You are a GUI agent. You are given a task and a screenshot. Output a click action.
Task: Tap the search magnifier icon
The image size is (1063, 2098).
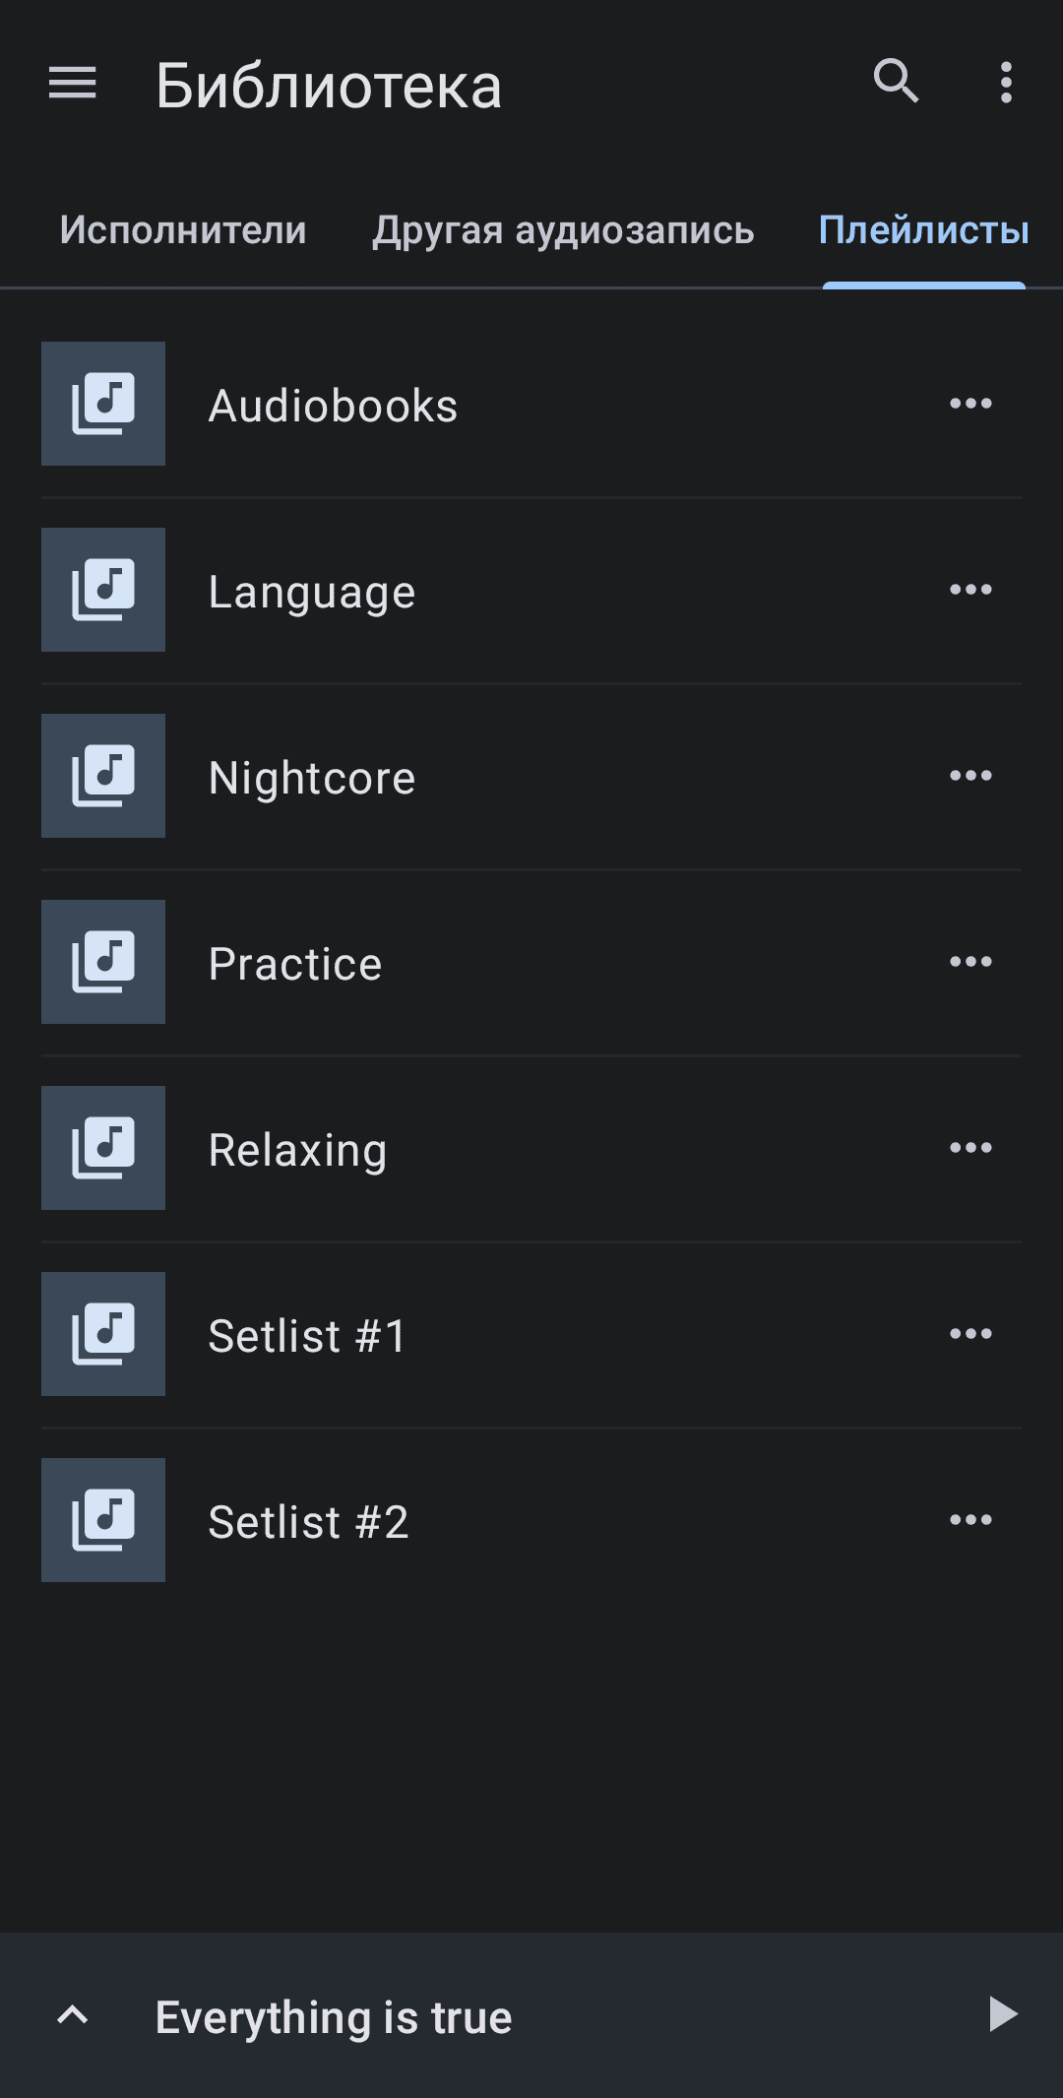click(x=896, y=82)
